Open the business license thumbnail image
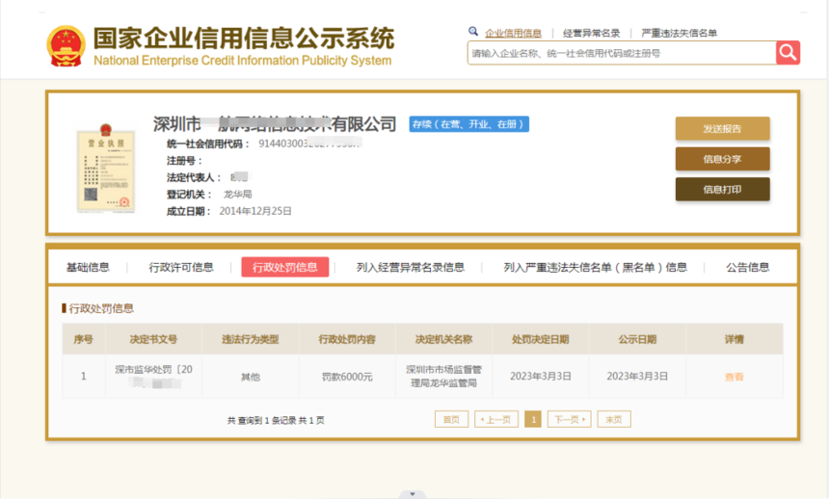Screen dimensions: 829x499 click(106, 168)
